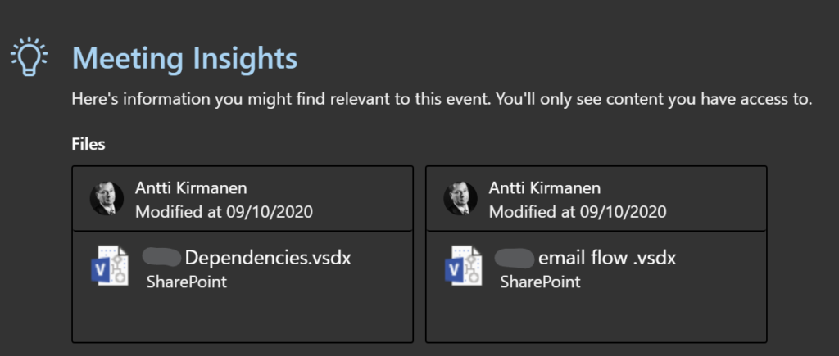Click SharePoint label under email flow .vsdx
Screen dimensions: 839x356
pos(541,282)
